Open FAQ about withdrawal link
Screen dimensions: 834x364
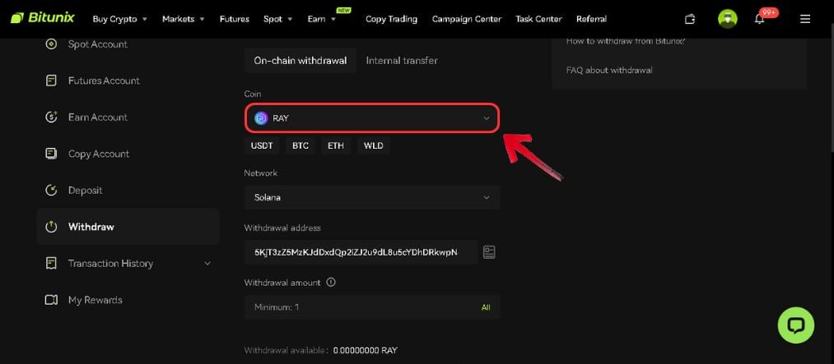point(609,70)
